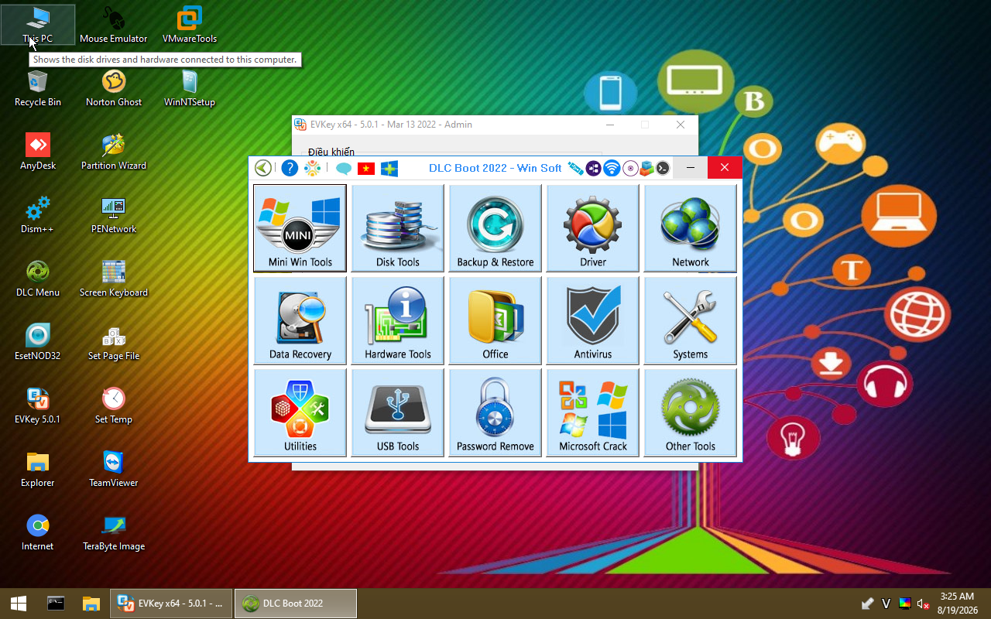The height and width of the screenshot is (619, 991).
Task: Open Command Prompt from the taskbar
Action: 55,604
